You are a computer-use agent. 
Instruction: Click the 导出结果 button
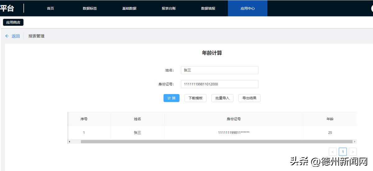[x=249, y=98]
